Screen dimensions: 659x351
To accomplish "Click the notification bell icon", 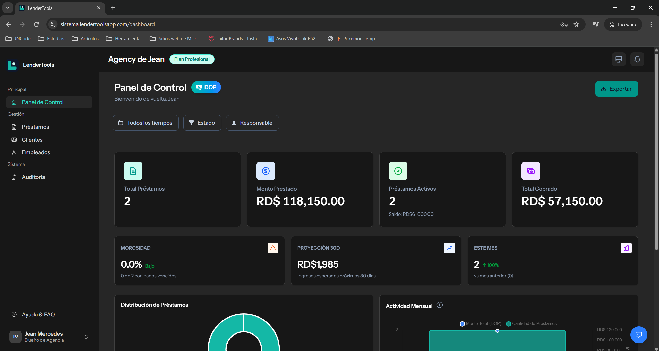I will (637, 59).
